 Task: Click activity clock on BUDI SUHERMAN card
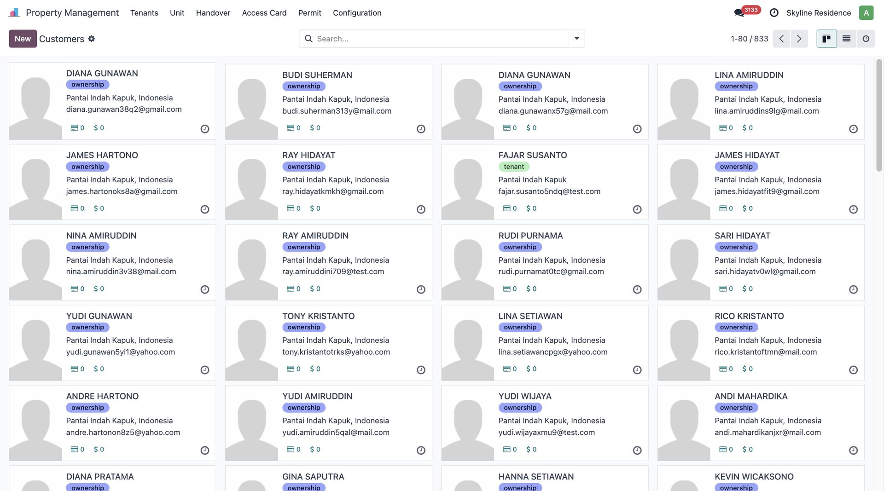click(421, 129)
